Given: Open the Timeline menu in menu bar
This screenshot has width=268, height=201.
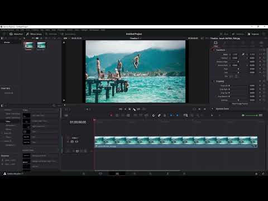Looking at the screenshot, I should coord(35,30).
